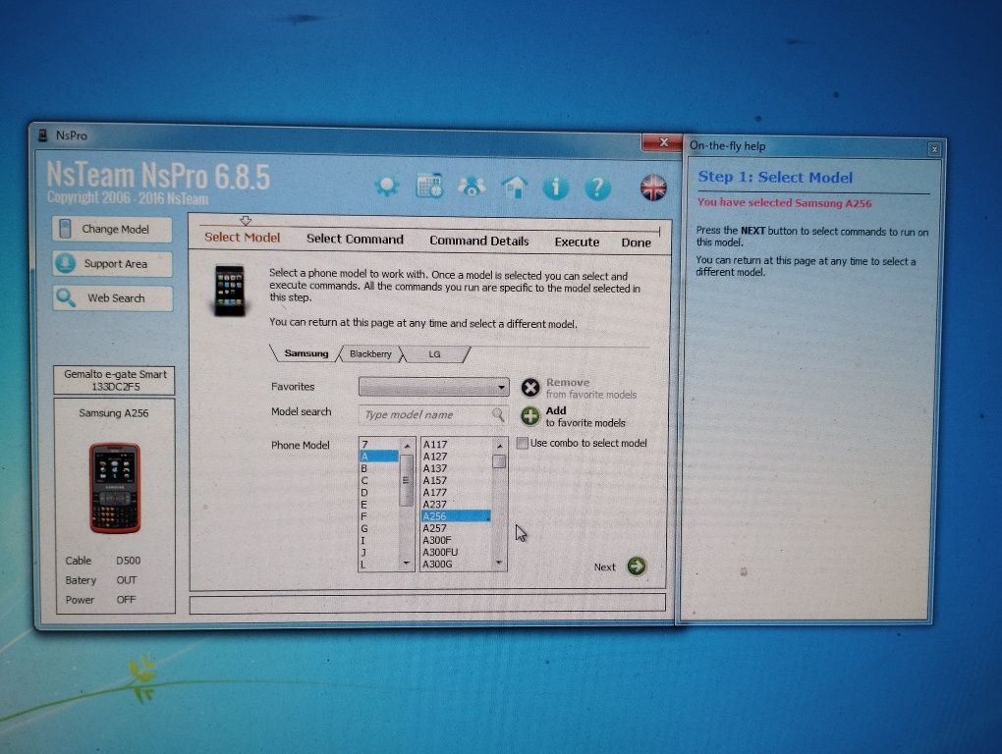Select letter I in series list
This screenshot has height=754, width=1002.
(x=379, y=541)
